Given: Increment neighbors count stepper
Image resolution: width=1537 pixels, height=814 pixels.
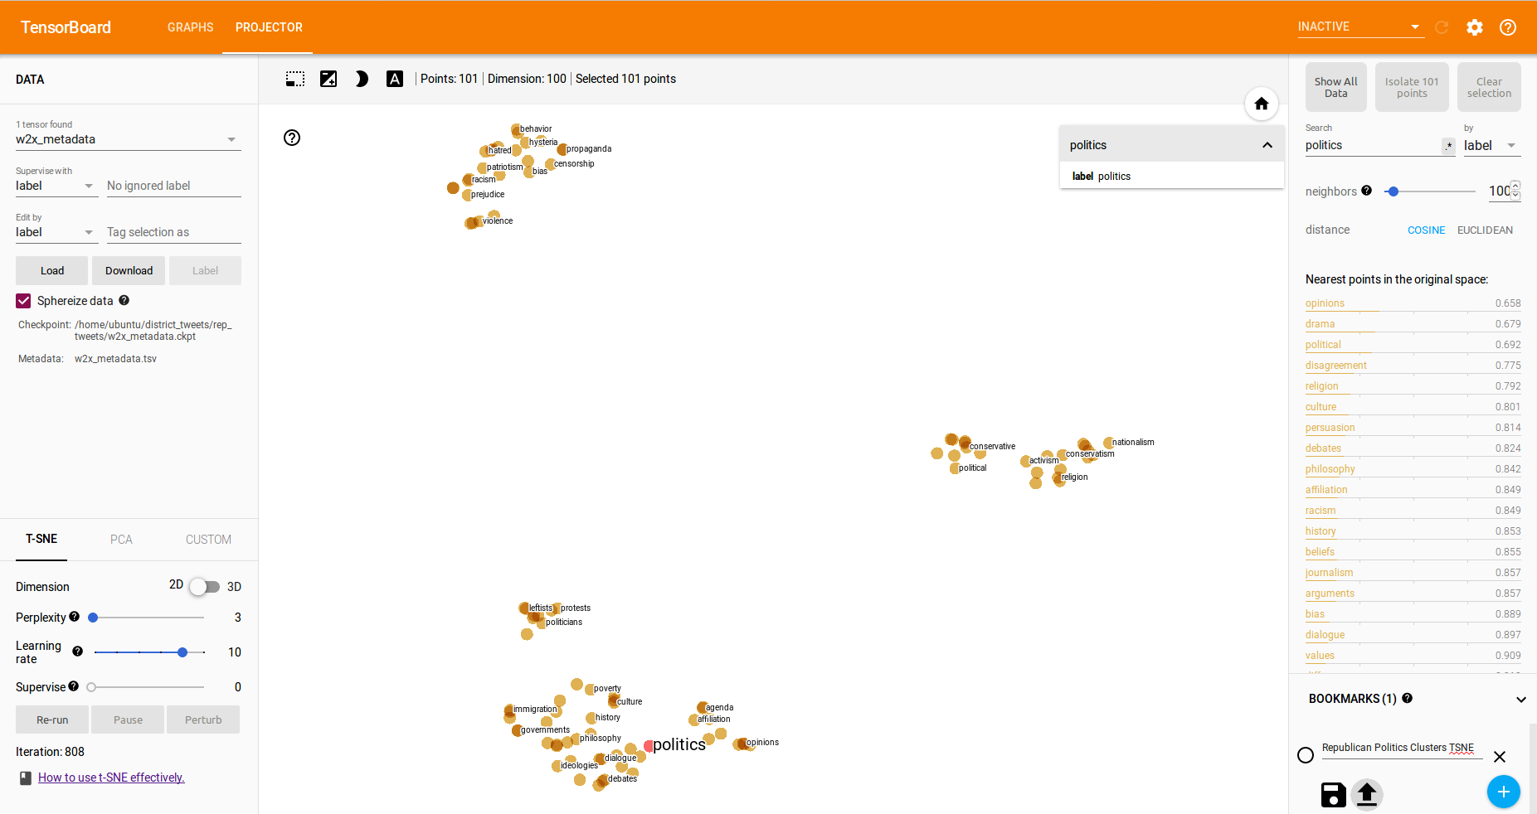Looking at the screenshot, I should [x=1516, y=186].
